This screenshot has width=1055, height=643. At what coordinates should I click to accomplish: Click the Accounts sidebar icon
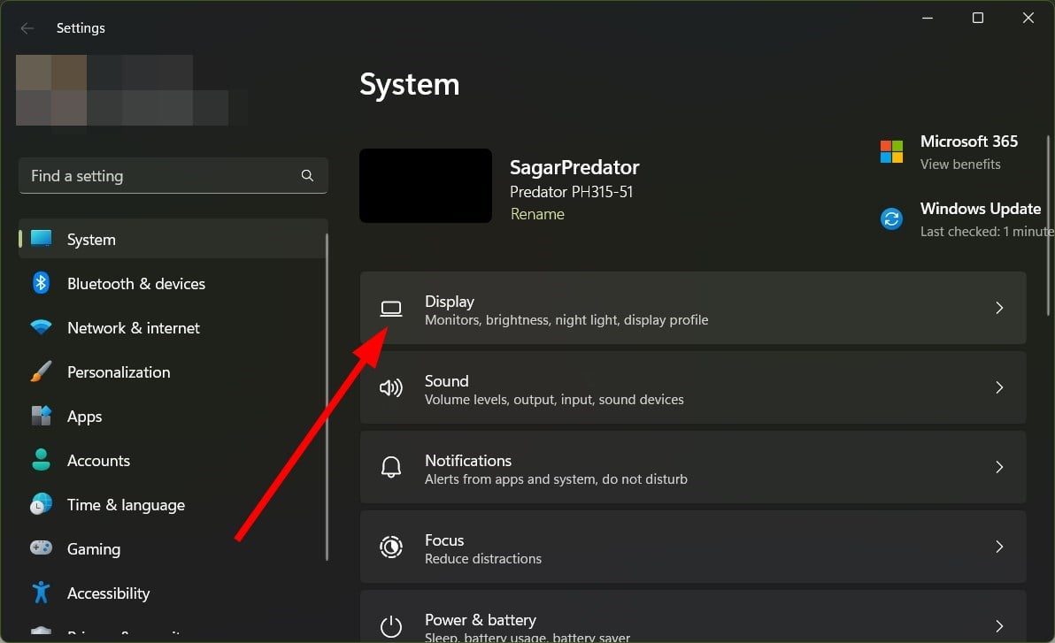coord(41,460)
